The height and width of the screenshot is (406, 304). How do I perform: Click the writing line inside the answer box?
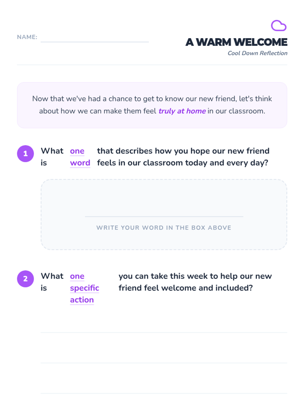point(164,216)
